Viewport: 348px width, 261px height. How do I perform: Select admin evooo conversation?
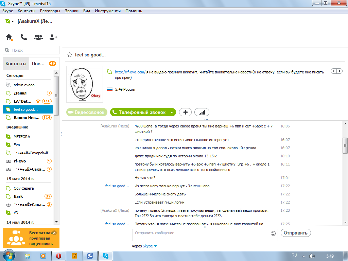pyautogui.click(x=28, y=85)
